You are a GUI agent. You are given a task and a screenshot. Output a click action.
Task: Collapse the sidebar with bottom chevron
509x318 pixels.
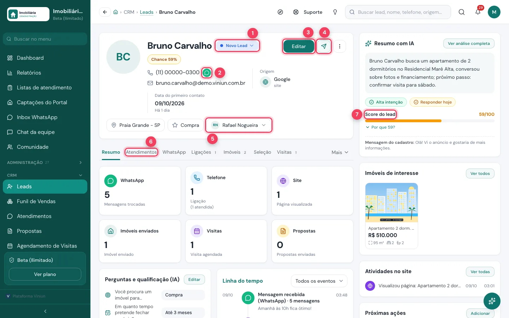(45, 311)
